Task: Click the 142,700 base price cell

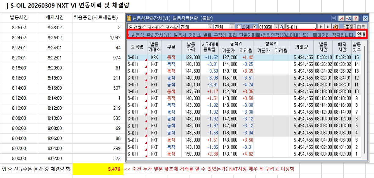Action: (228, 91)
